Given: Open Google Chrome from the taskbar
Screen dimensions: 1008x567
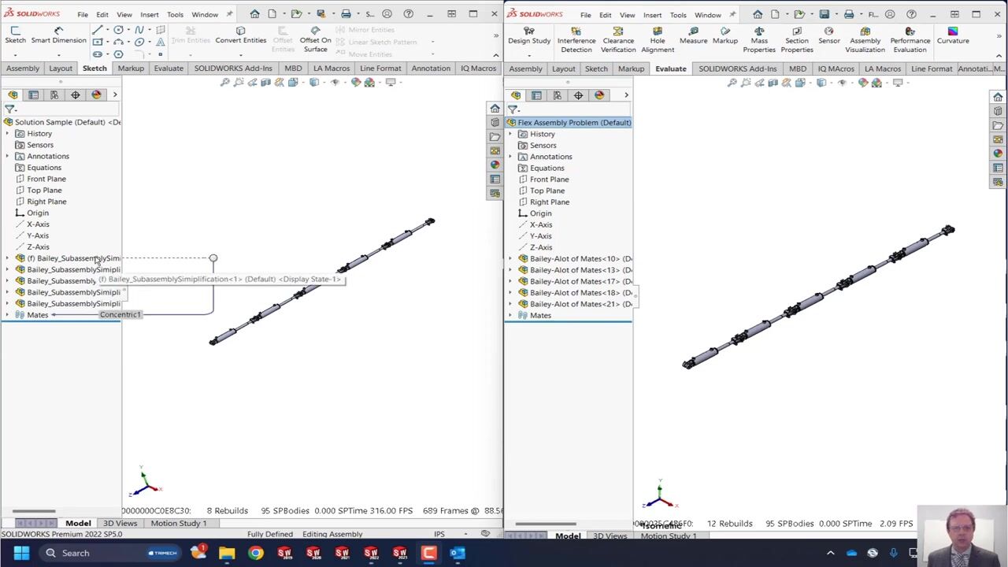Looking at the screenshot, I should (x=255, y=553).
